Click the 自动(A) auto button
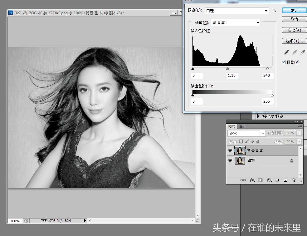This screenshot has width=307, height=236. tap(294, 30)
